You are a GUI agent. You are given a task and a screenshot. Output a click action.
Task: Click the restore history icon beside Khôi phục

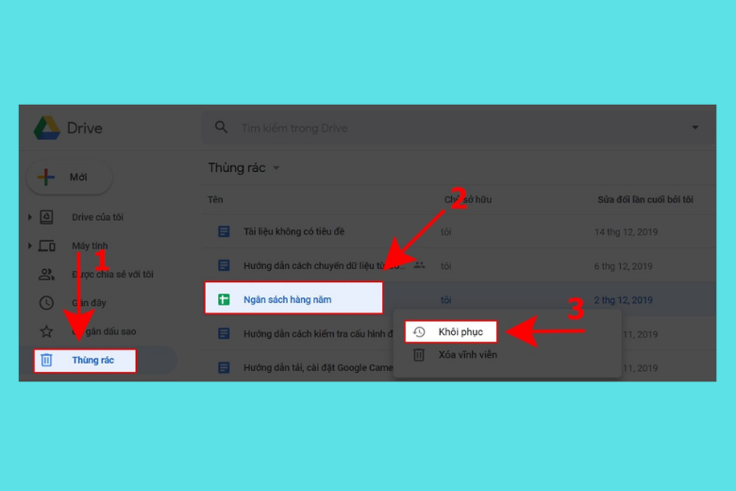tap(419, 332)
